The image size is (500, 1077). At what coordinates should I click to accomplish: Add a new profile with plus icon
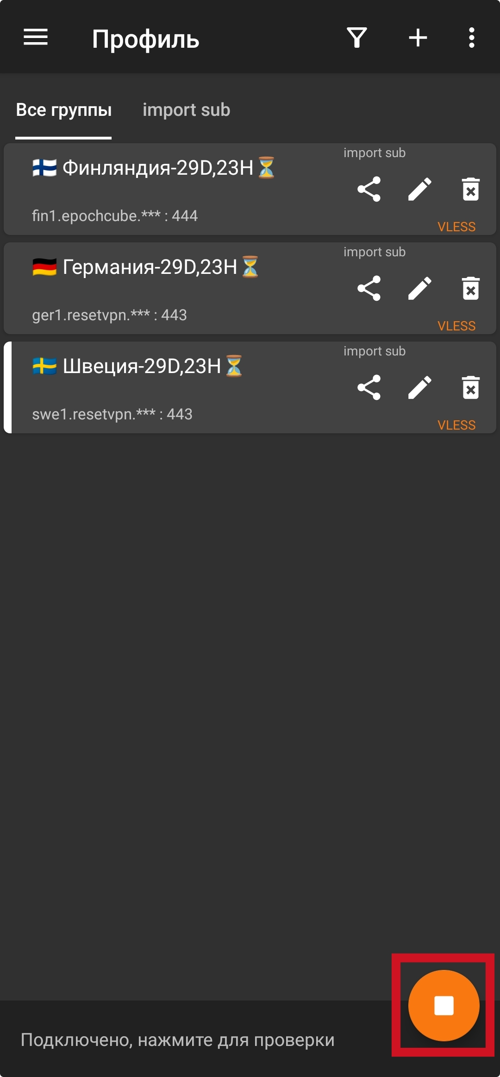click(x=418, y=38)
